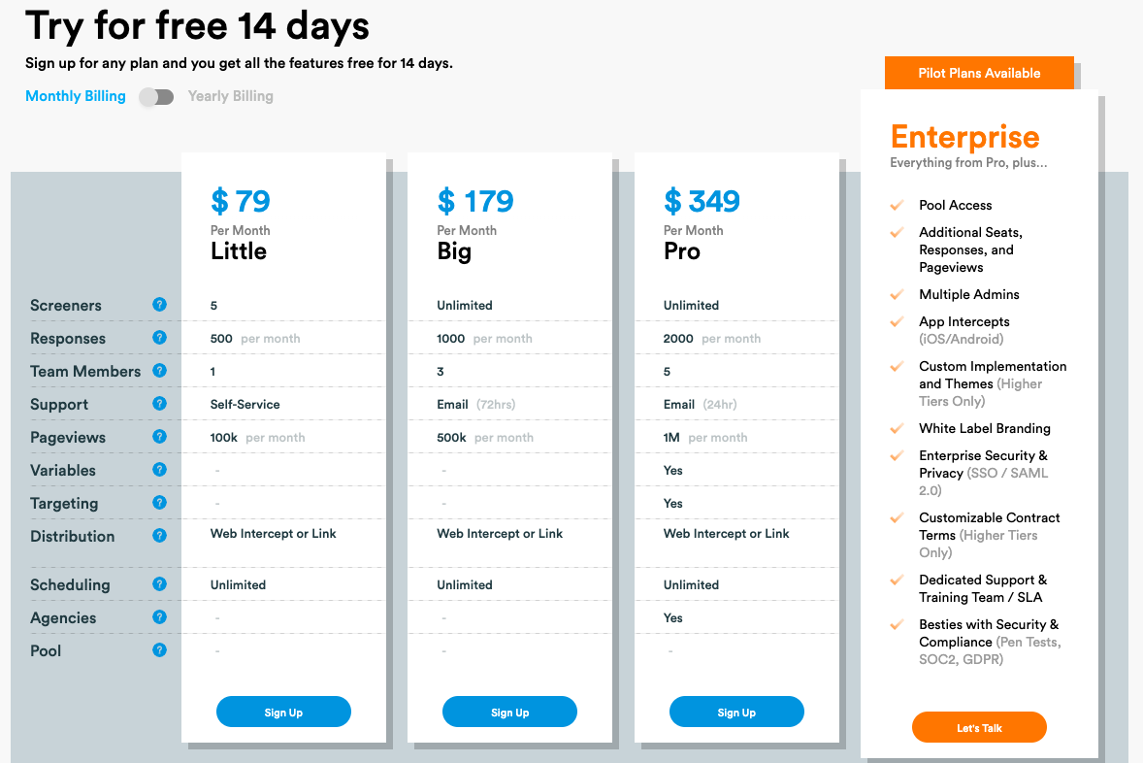This screenshot has width=1143, height=763.
Task: Open the Pool row help icon
Action: click(x=159, y=649)
